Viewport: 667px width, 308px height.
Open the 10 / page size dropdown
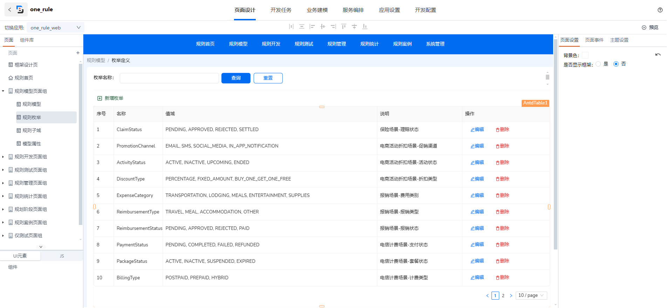(x=531, y=295)
